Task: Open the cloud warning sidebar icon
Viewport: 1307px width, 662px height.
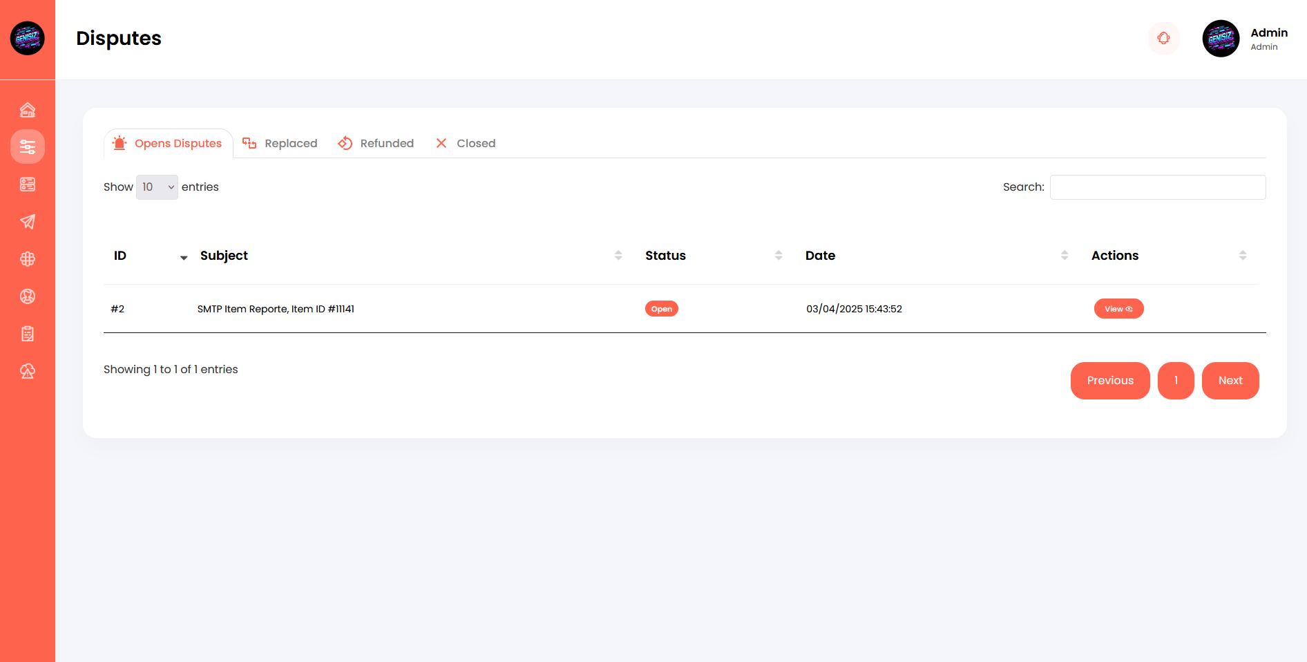Action: coord(28,371)
